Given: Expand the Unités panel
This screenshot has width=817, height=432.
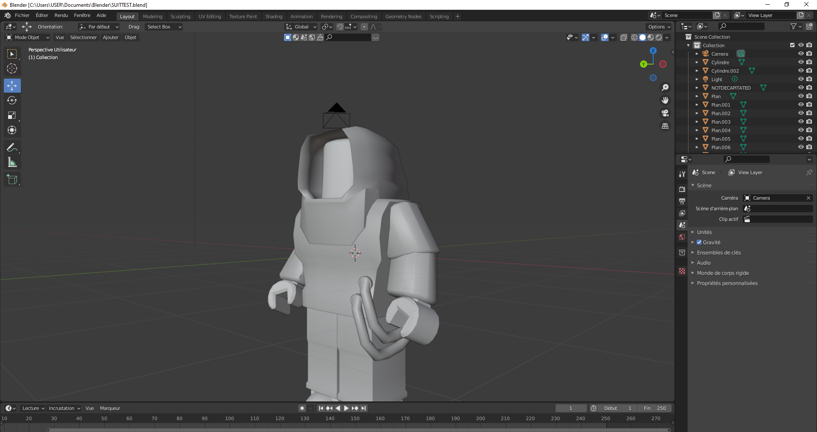Looking at the screenshot, I should pyautogui.click(x=704, y=232).
